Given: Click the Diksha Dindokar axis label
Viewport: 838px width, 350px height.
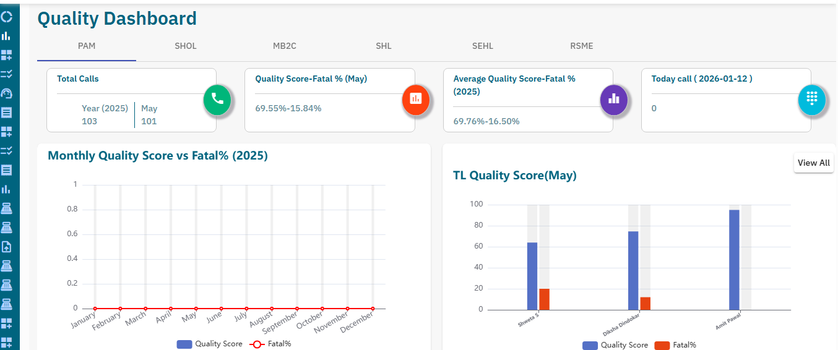Looking at the screenshot, I should click(x=621, y=324).
